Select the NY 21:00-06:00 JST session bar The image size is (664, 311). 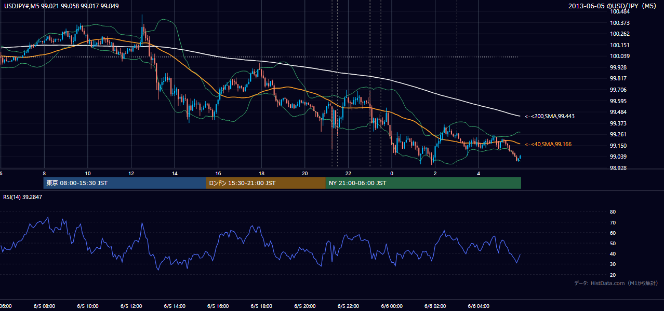tap(423, 183)
